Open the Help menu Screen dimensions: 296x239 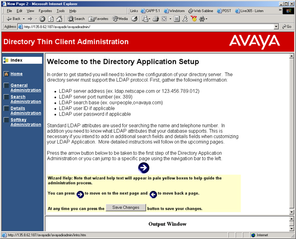tap(73, 11)
